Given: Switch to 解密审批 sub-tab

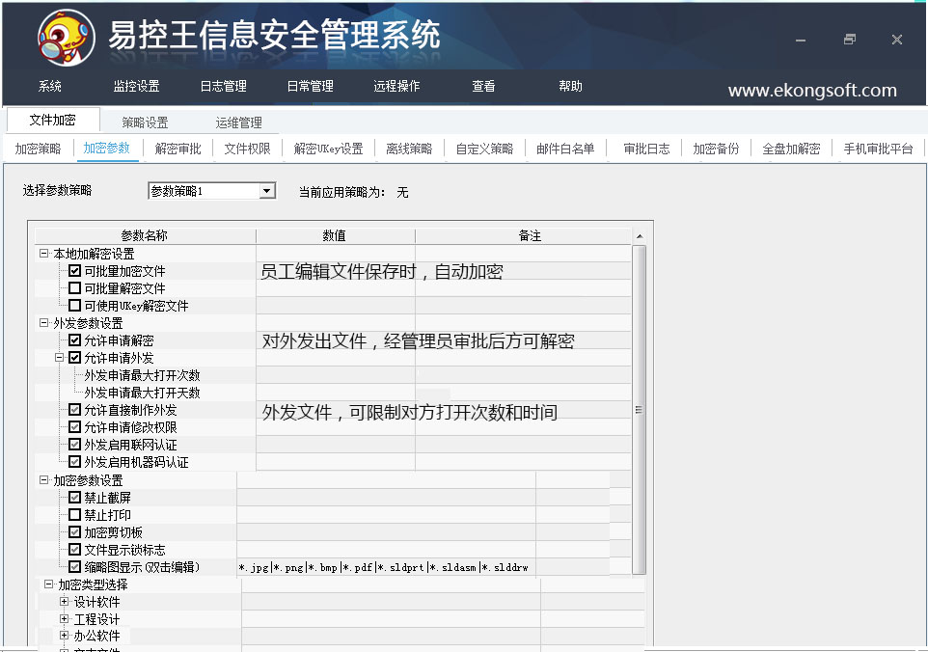Looking at the screenshot, I should click(178, 149).
